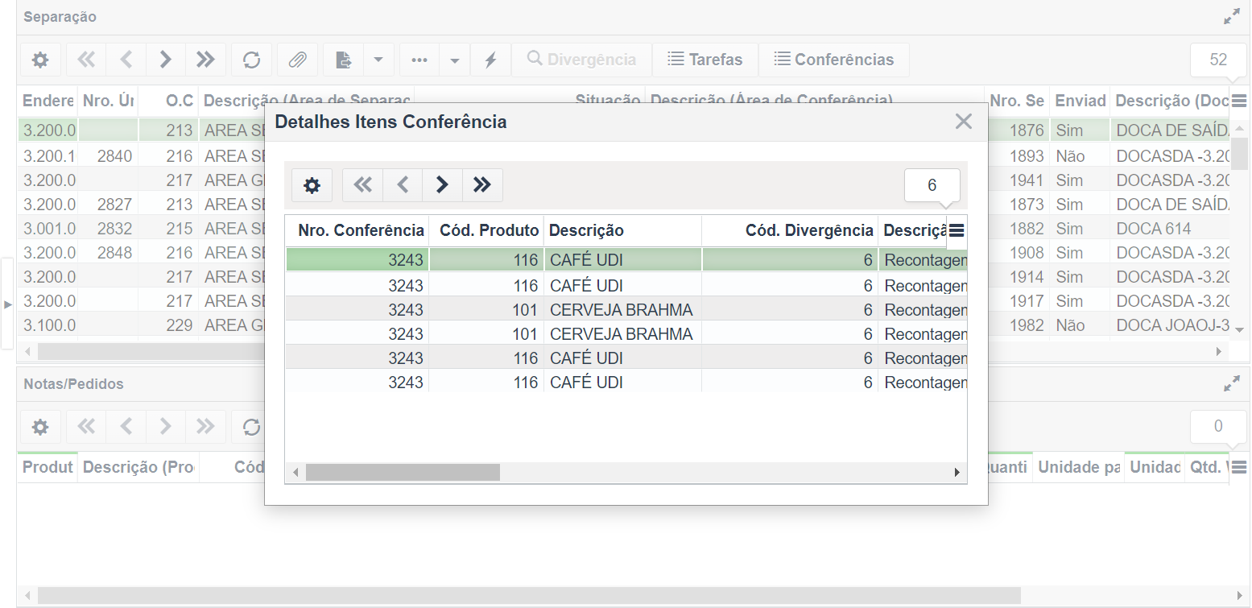The image size is (1252, 608).
Task: Open the Conferências list
Action: tap(834, 60)
